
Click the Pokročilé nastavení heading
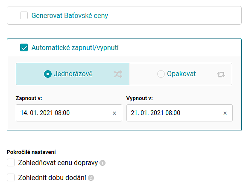pos(31,152)
